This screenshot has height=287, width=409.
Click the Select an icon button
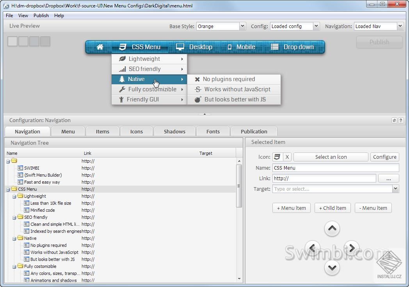[x=331, y=157]
